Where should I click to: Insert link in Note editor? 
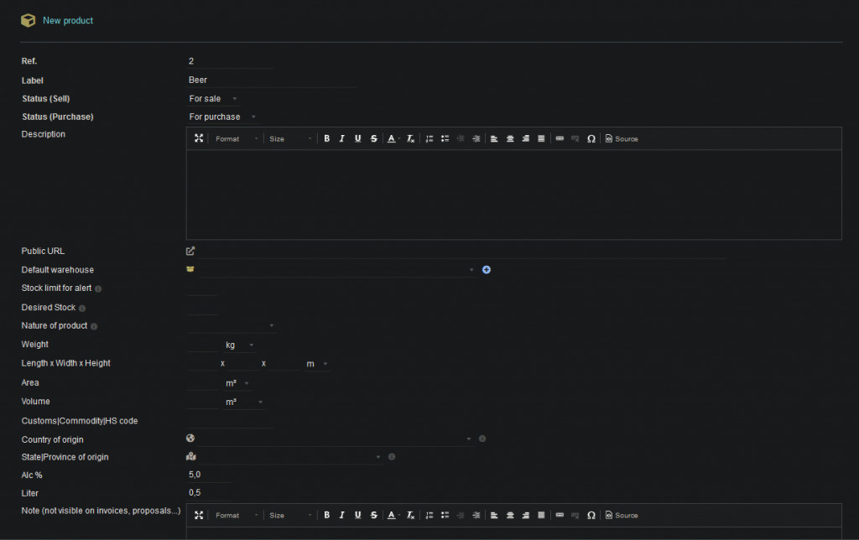click(560, 515)
